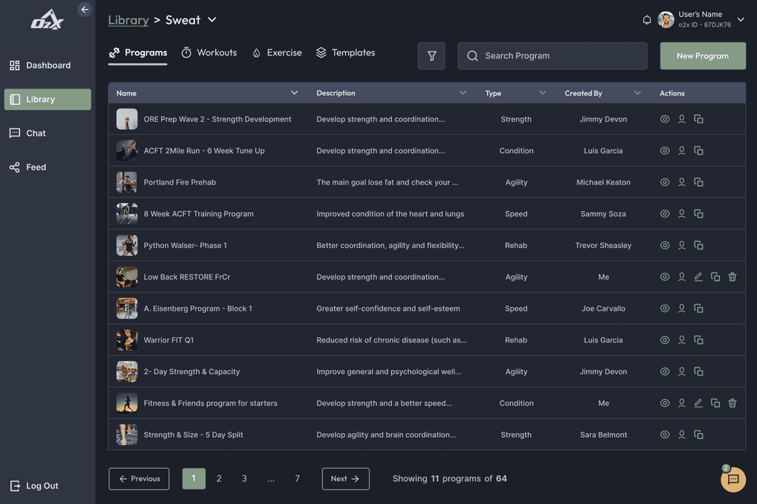View A. Eisenberg Program via eye icon
This screenshot has height=504, width=757.
point(665,308)
